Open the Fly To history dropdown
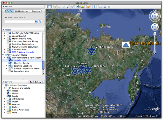The image size is (163, 120). click(x=36, y=21)
